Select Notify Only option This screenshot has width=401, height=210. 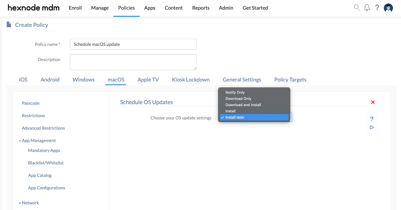coord(254,92)
